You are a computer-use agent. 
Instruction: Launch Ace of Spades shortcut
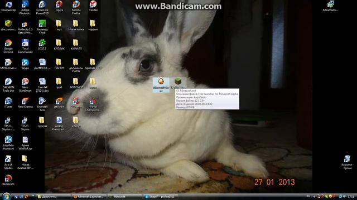point(8,162)
